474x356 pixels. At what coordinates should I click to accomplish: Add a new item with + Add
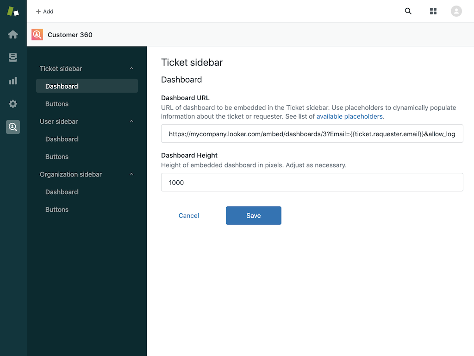point(45,12)
